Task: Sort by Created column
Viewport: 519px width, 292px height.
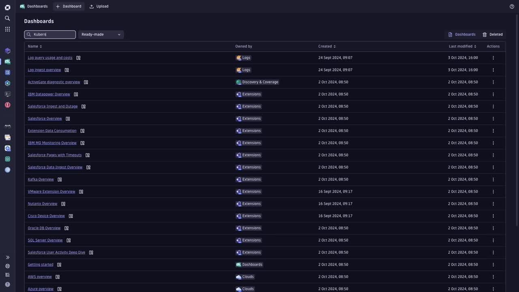Action: (x=327, y=47)
